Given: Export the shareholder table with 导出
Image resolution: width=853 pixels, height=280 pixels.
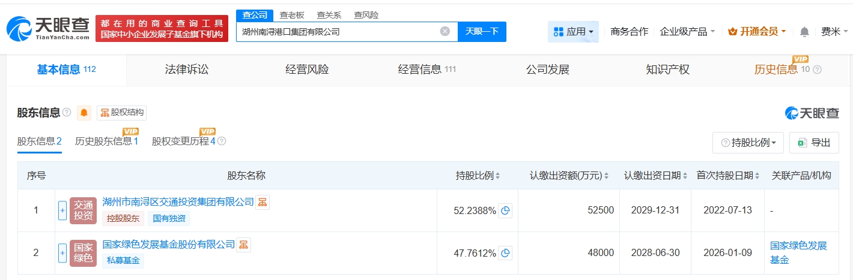Looking at the screenshot, I should 814,143.
